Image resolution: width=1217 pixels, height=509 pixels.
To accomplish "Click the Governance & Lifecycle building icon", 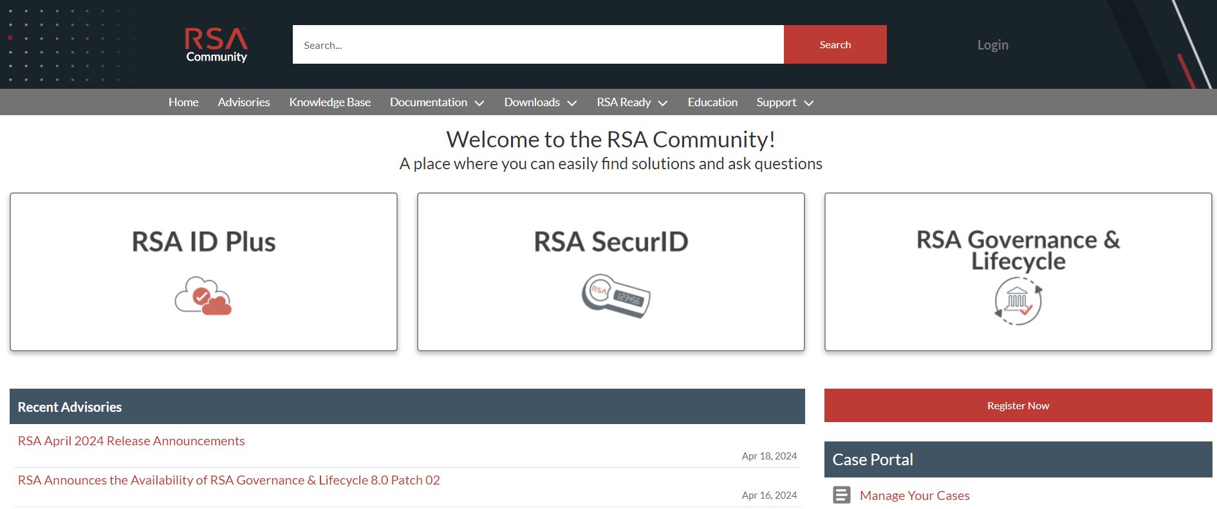I will (x=1018, y=301).
